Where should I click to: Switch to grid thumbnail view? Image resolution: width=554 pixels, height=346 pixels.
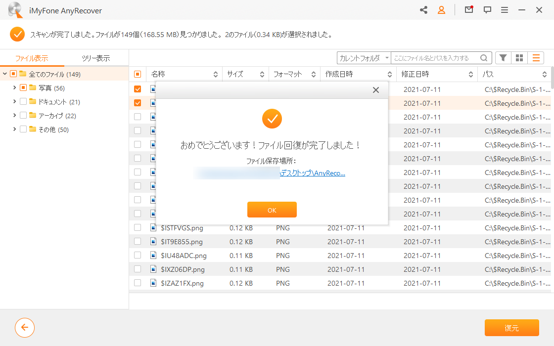[519, 58]
